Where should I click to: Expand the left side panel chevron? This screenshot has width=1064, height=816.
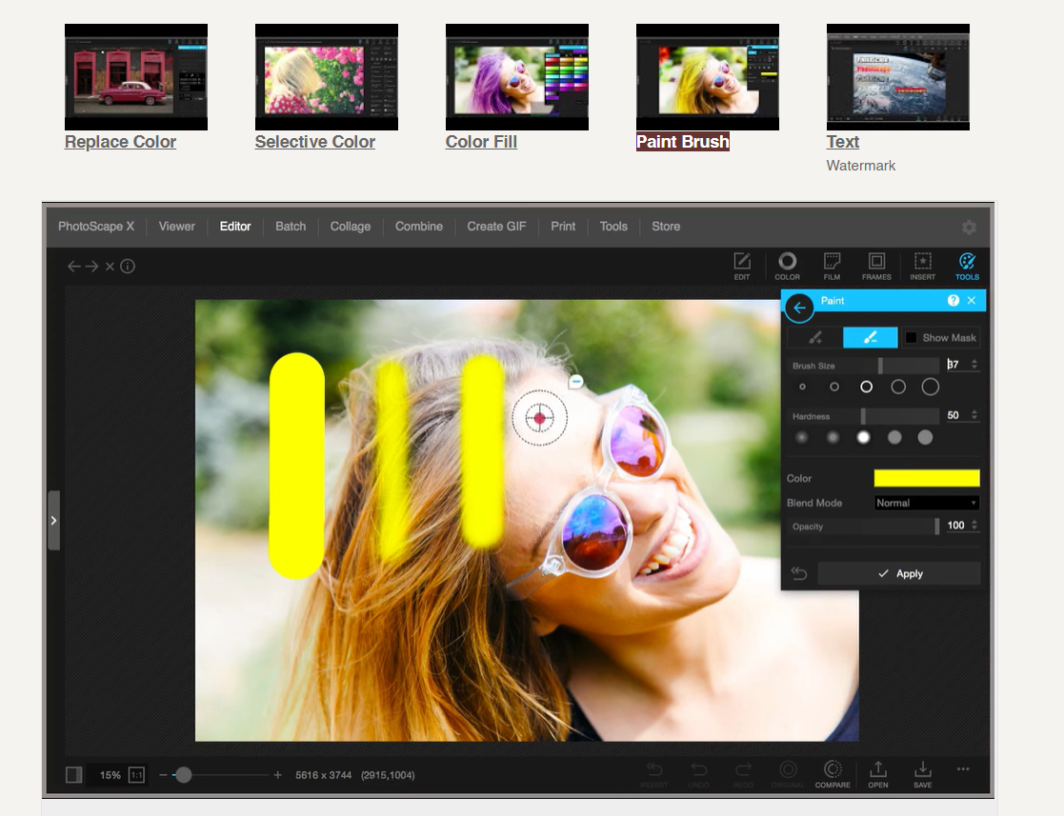coord(53,521)
